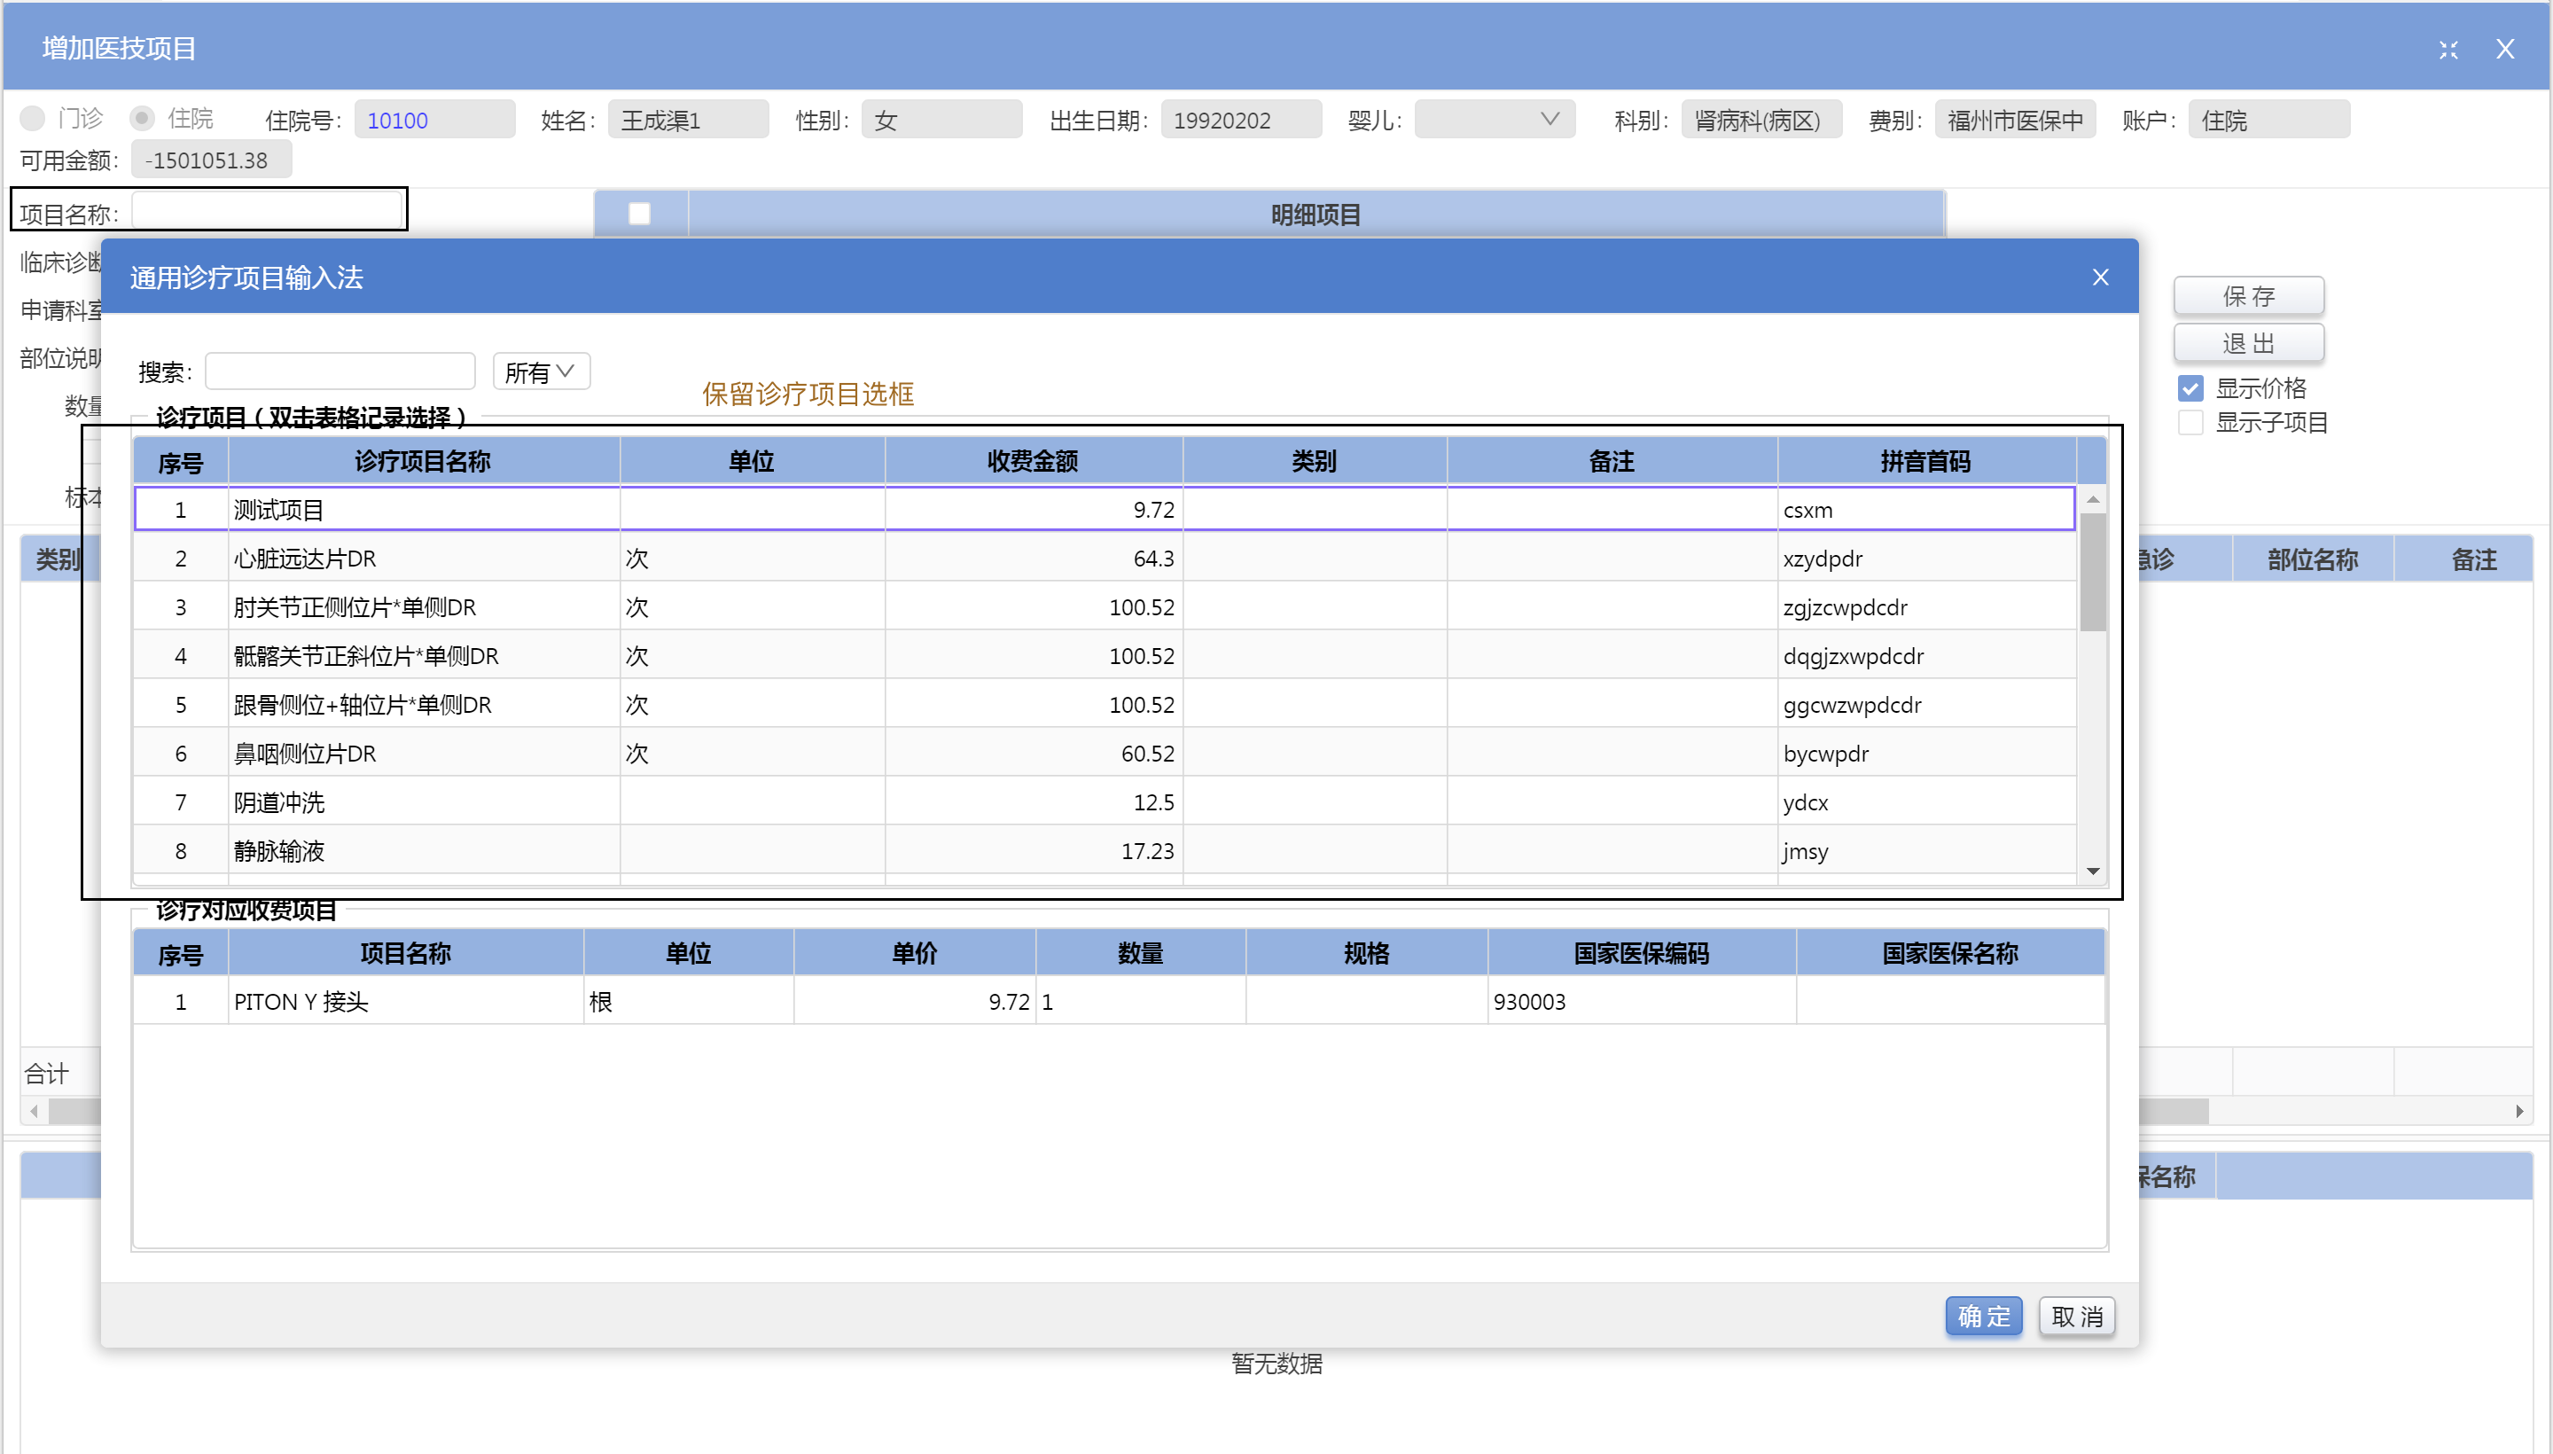The width and height of the screenshot is (2553, 1454).
Task: Click right scroll arrow of bottom horizontal scrollbar
Action: click(2519, 1111)
